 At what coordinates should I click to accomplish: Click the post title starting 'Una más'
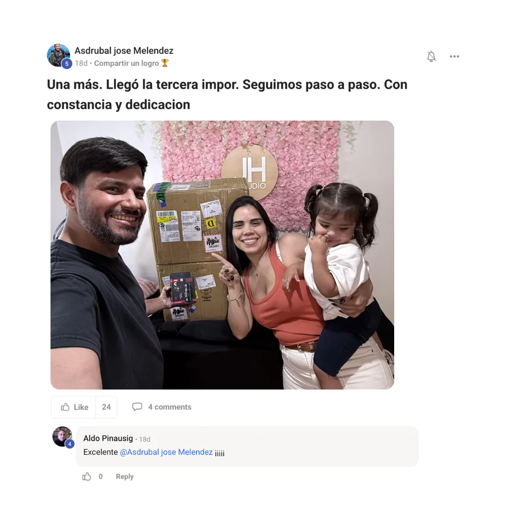227,94
